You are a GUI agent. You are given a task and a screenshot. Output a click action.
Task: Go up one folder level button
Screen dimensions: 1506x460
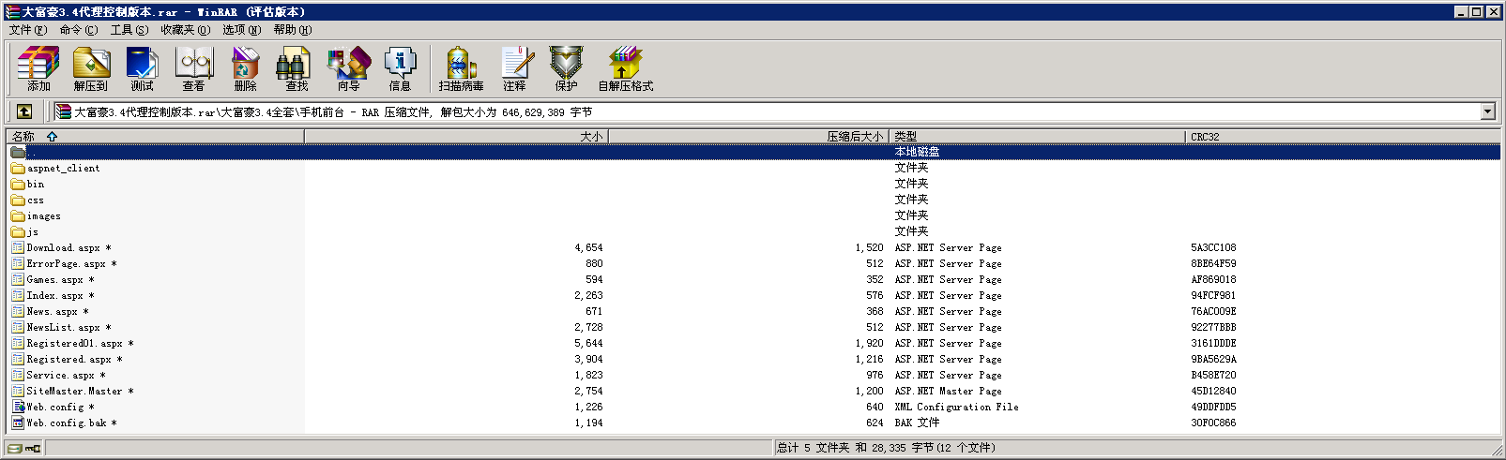pyautogui.click(x=24, y=111)
